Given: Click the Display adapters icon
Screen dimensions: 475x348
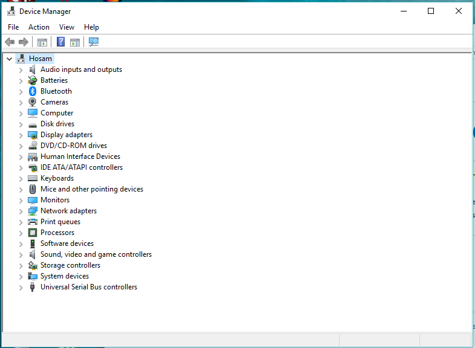Looking at the screenshot, I should coord(33,135).
